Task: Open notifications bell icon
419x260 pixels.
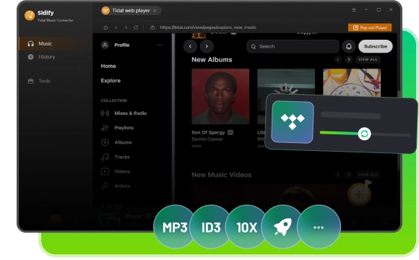Action: click(349, 46)
